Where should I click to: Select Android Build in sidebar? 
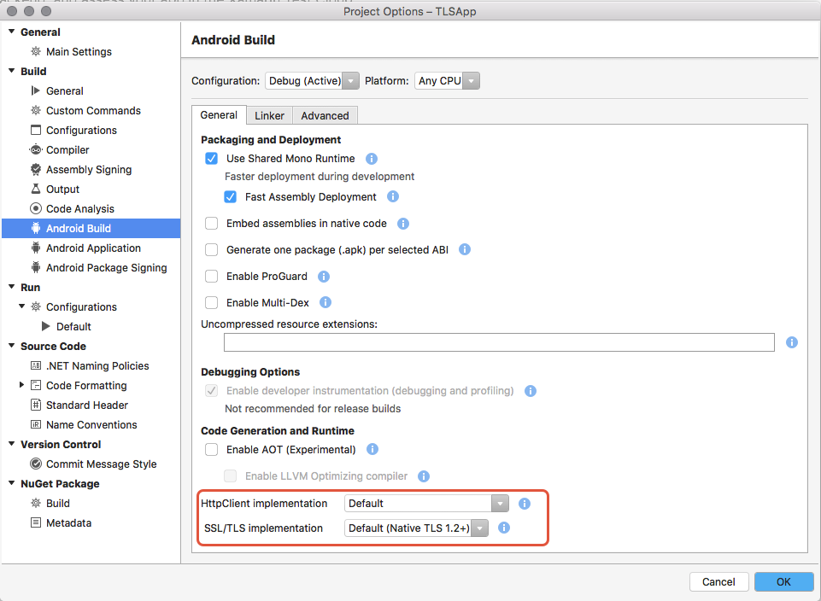(91, 228)
